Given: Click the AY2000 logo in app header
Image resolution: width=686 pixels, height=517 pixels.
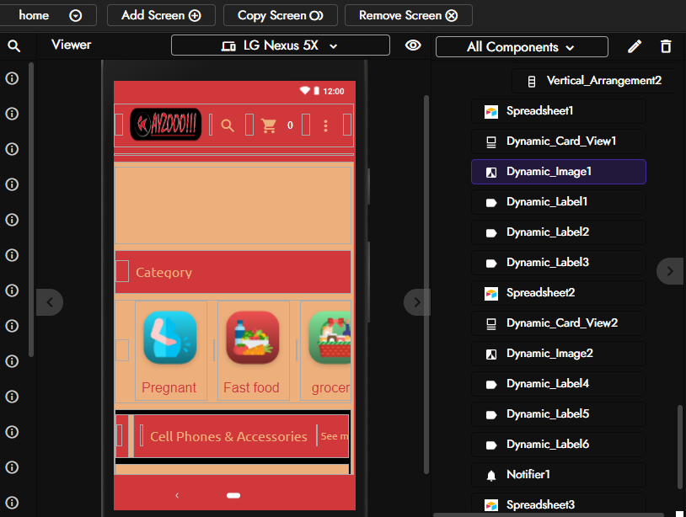Looking at the screenshot, I should 166,125.
